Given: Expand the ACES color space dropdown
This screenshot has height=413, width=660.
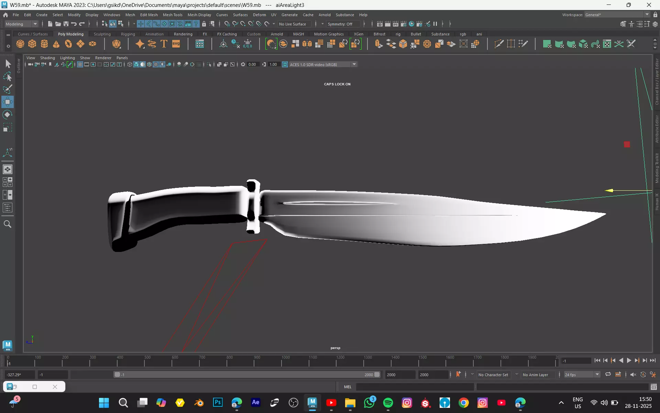Looking at the screenshot, I should tap(354, 64).
